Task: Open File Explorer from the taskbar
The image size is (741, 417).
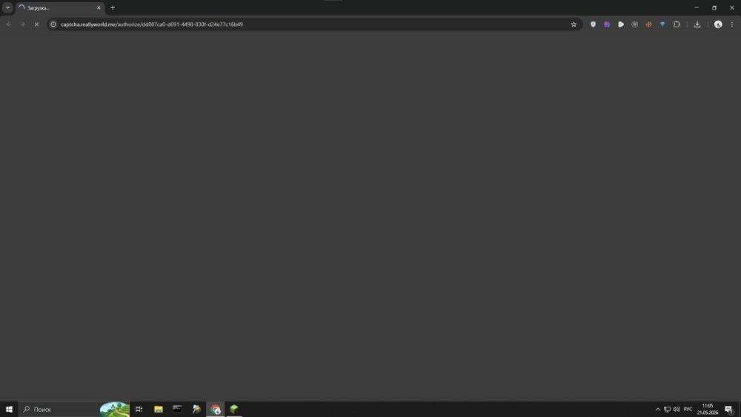Action: click(159, 409)
